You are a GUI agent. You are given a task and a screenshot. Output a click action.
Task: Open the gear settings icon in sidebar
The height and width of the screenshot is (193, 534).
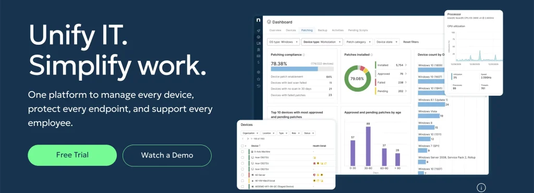point(259,72)
